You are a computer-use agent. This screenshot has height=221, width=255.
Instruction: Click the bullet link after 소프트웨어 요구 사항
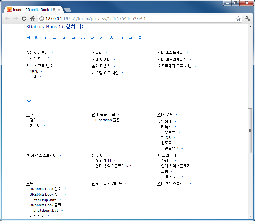195,66
